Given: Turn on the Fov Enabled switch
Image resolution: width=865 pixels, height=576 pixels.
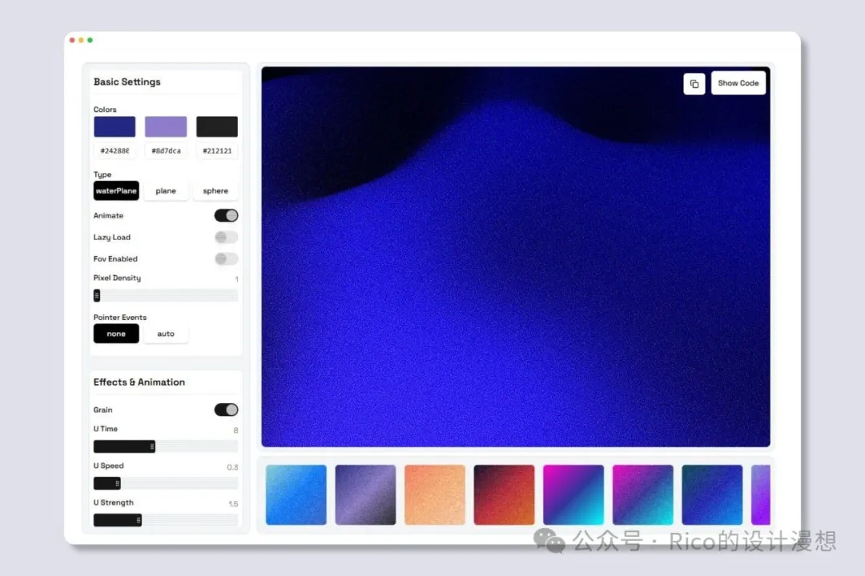Looking at the screenshot, I should click(226, 259).
